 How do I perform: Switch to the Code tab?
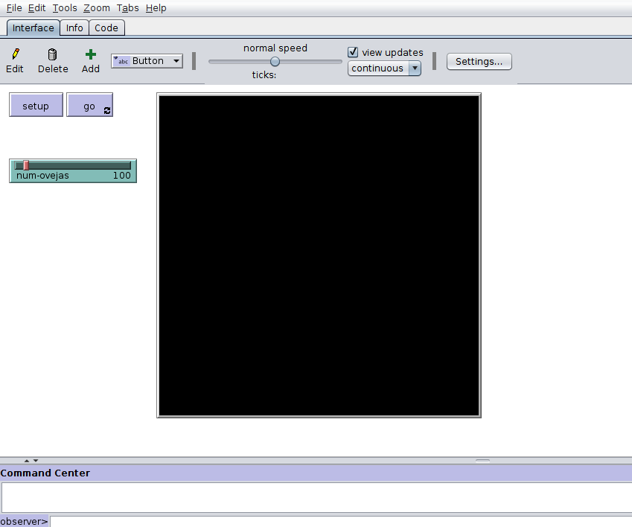(x=106, y=28)
